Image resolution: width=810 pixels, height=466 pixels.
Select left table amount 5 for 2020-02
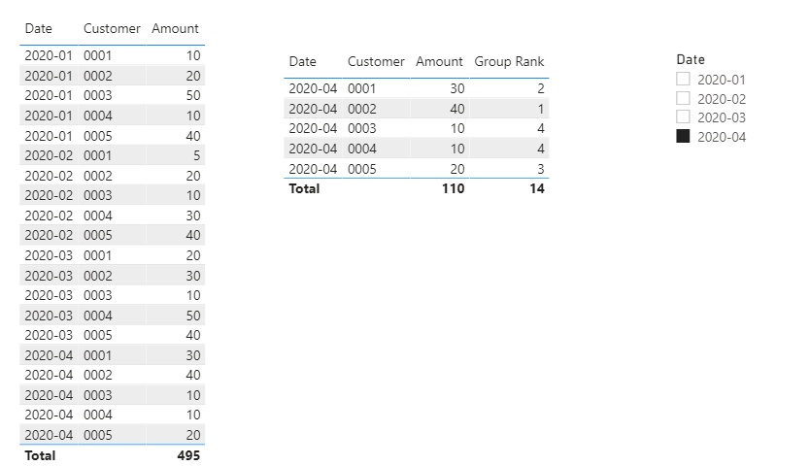tap(197, 155)
